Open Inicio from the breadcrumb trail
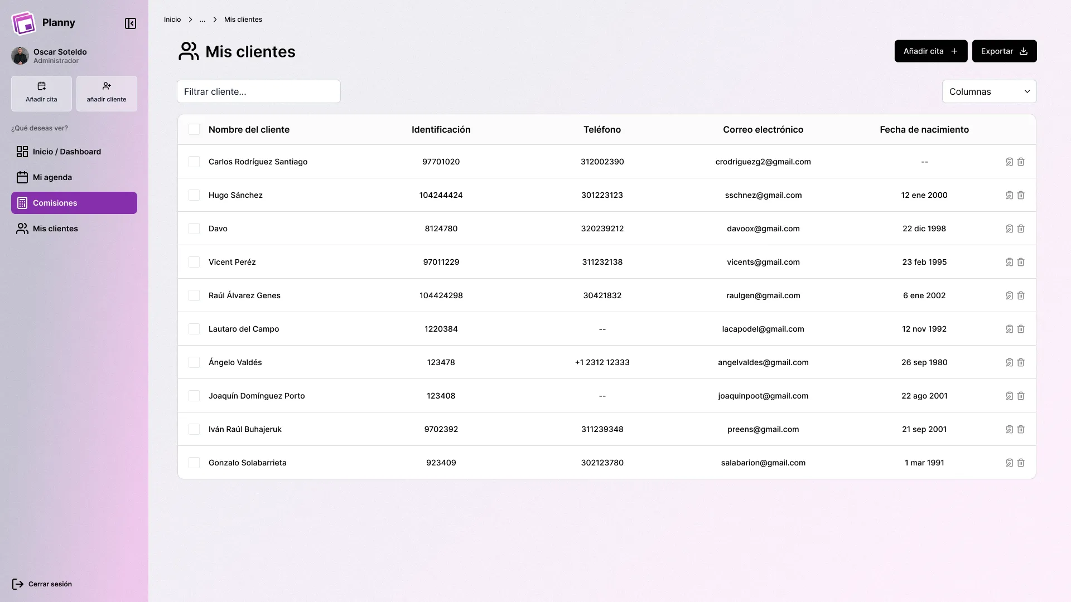 [172, 19]
